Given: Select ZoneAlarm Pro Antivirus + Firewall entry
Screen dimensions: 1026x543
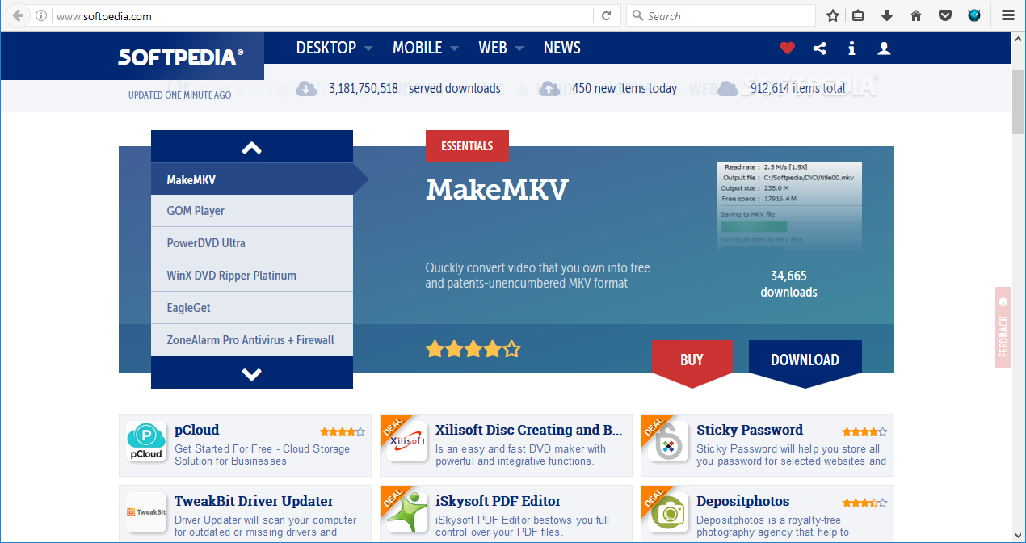Looking at the screenshot, I should (x=252, y=340).
